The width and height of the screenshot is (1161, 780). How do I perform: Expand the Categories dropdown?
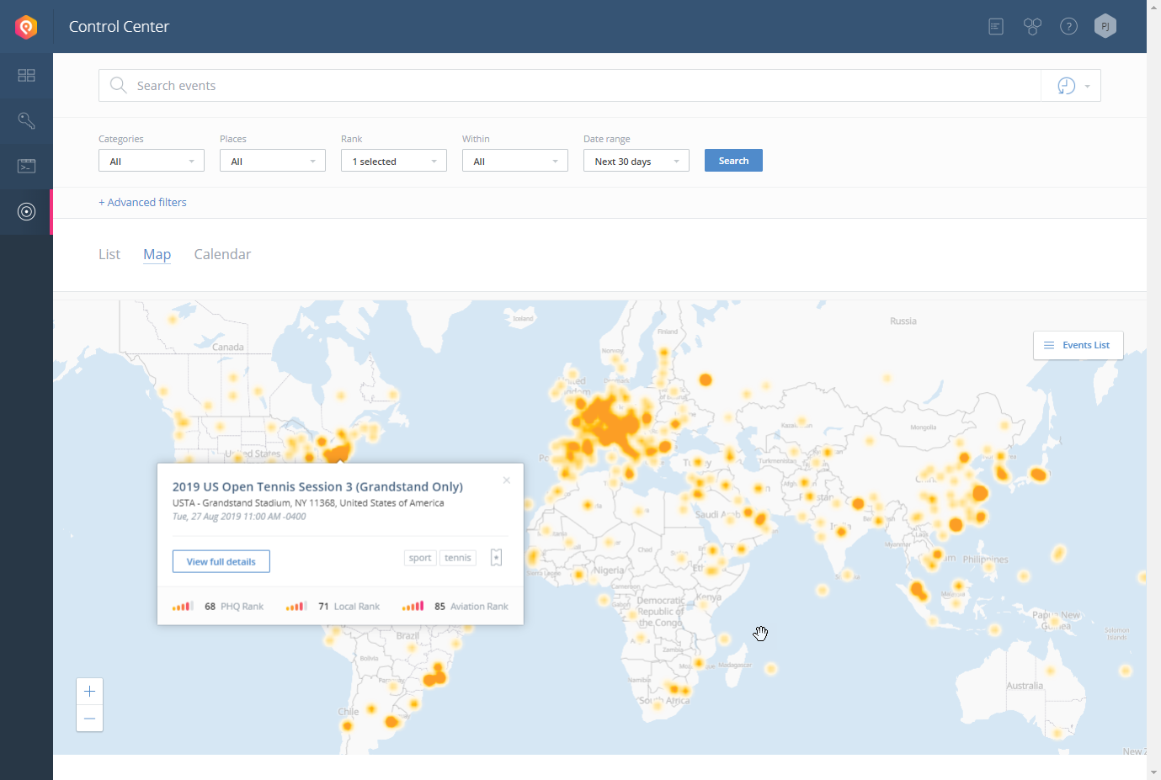[x=152, y=161]
